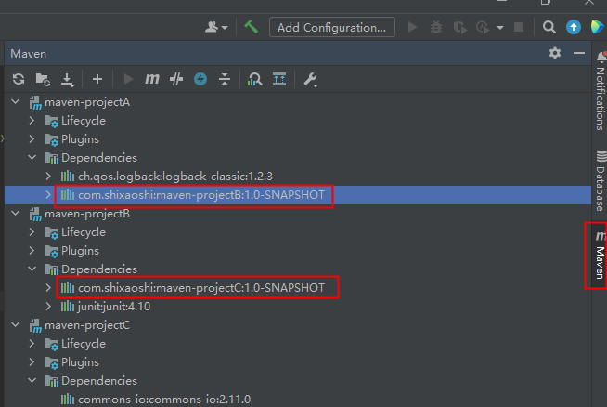Click the colorful Code With Me icon
This screenshot has height=407, width=607.
[x=598, y=27]
